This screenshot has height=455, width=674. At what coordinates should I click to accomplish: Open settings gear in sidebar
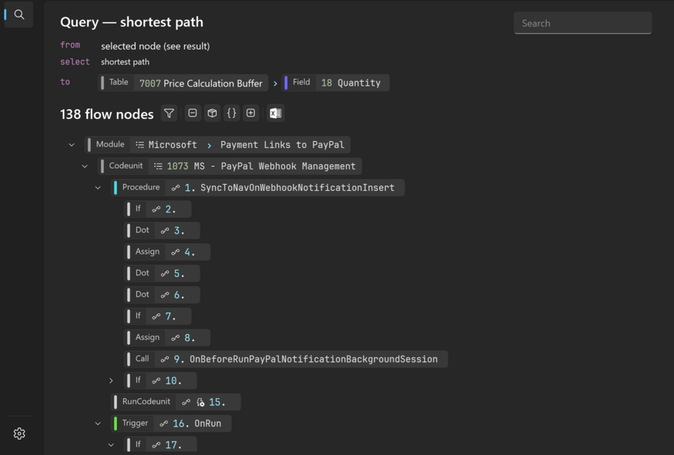19,434
